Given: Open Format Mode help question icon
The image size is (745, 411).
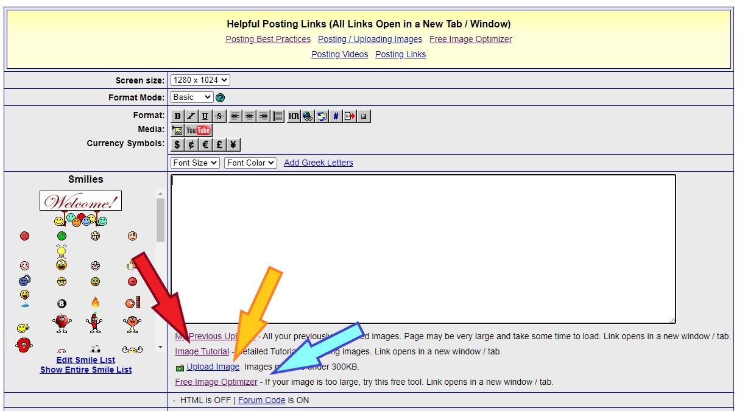Looking at the screenshot, I should pos(221,97).
